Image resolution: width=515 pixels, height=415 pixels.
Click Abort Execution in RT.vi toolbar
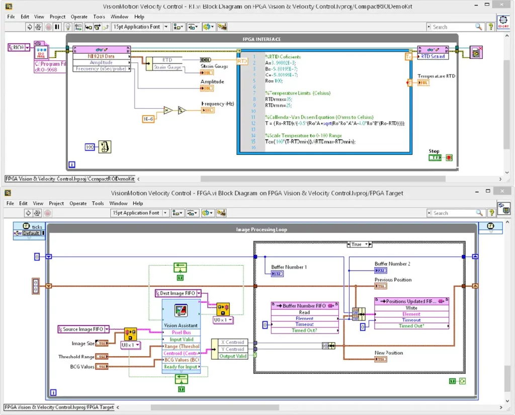(48, 27)
